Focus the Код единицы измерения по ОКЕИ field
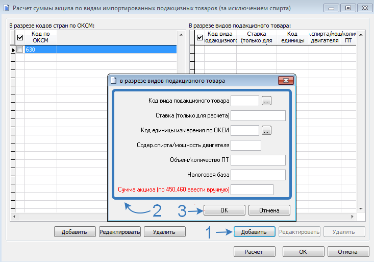 click(x=245, y=130)
